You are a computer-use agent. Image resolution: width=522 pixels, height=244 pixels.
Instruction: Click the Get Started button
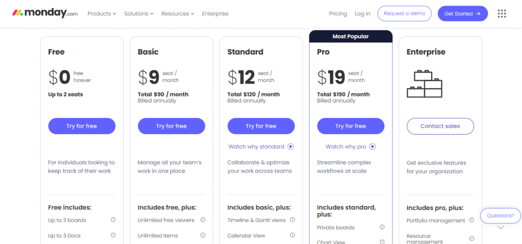click(x=462, y=14)
